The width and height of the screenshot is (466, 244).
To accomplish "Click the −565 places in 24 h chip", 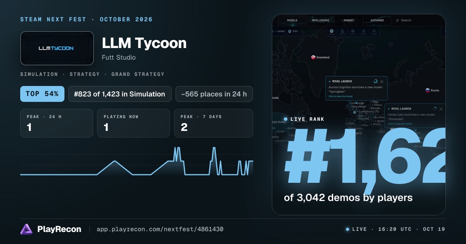I will click(214, 94).
